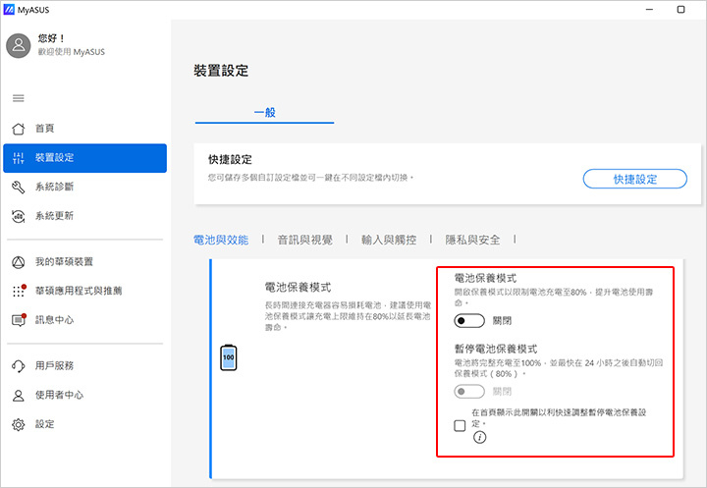Click the 快捷設定 button
Image resolution: width=707 pixels, height=488 pixels.
point(635,179)
